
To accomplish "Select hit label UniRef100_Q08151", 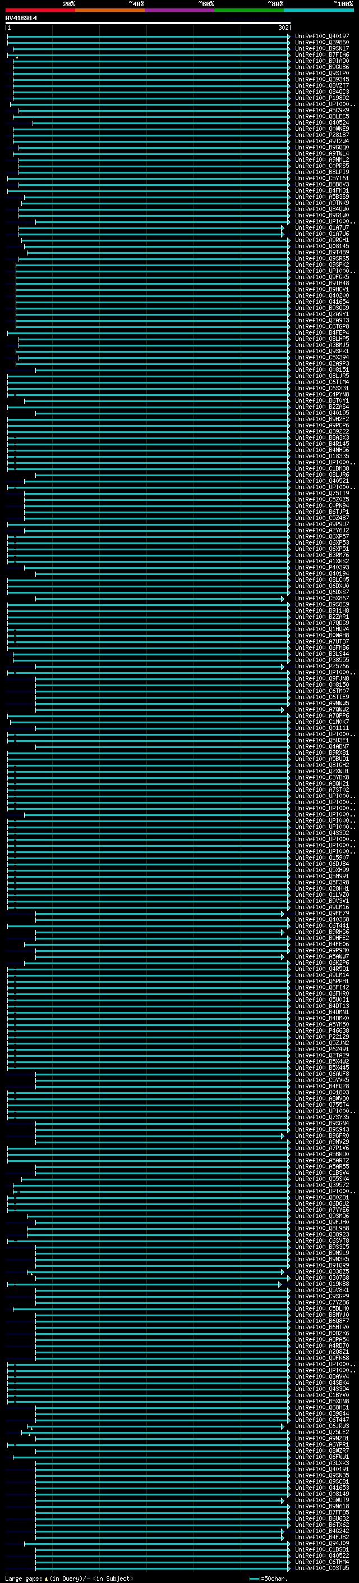I will 322,370.
